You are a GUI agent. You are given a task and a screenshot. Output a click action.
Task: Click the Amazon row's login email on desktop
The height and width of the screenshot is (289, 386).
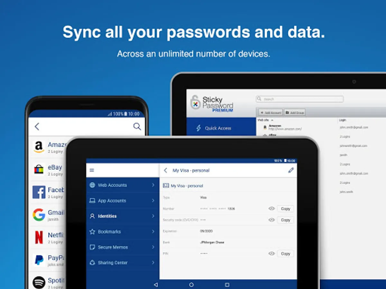[x=354, y=127]
